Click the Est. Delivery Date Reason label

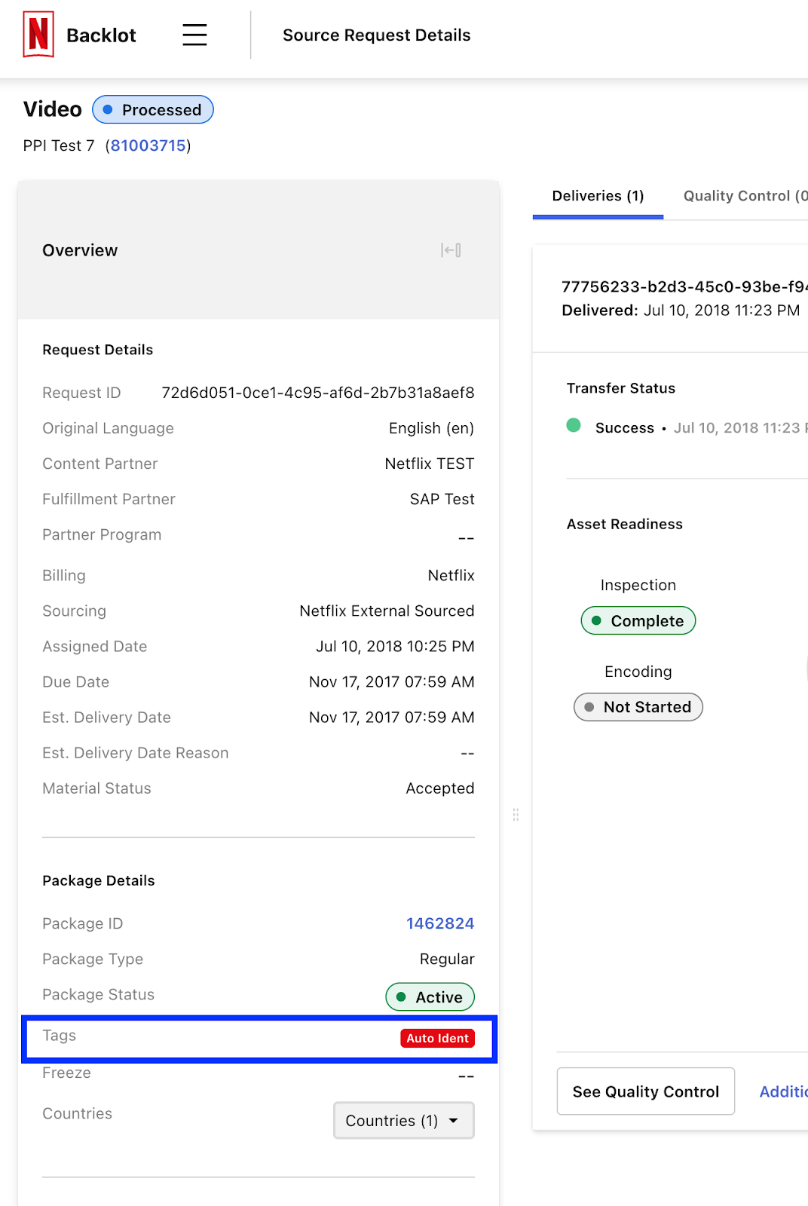(136, 752)
